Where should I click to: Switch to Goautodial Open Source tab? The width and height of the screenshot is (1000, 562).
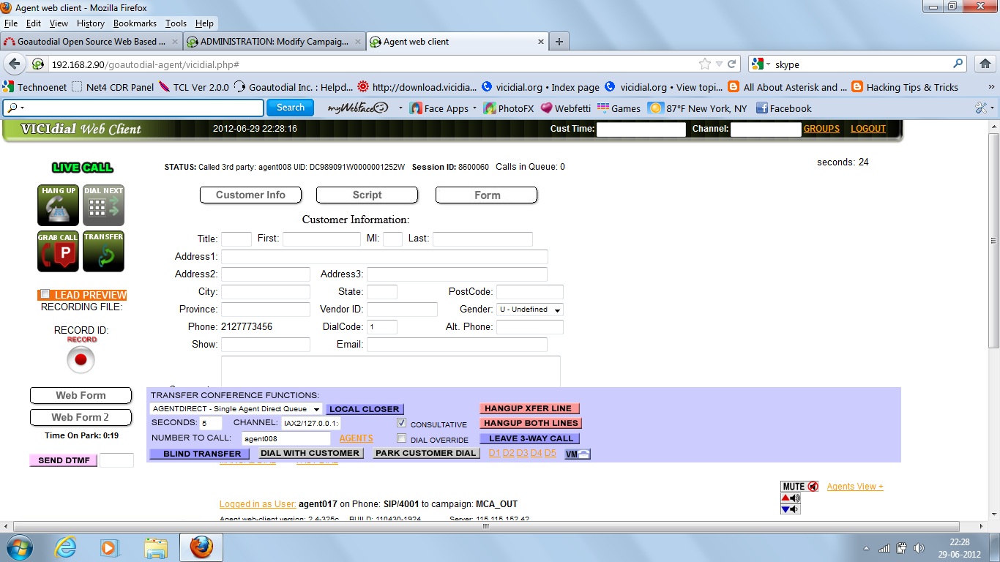pyautogui.click(x=91, y=42)
